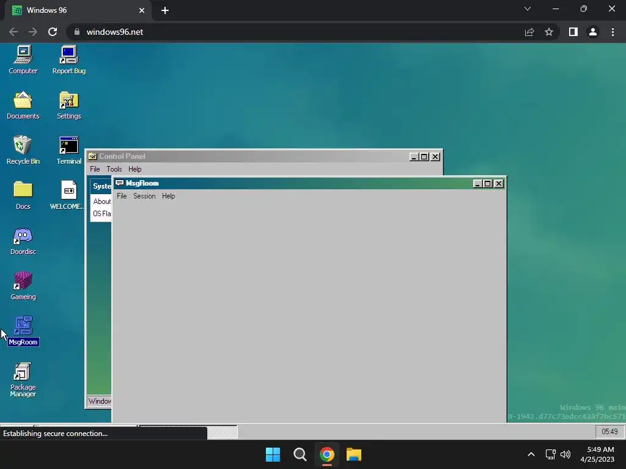Screen dimensions: 626x469
Task: Close the Control Panel window
Action: (435, 157)
